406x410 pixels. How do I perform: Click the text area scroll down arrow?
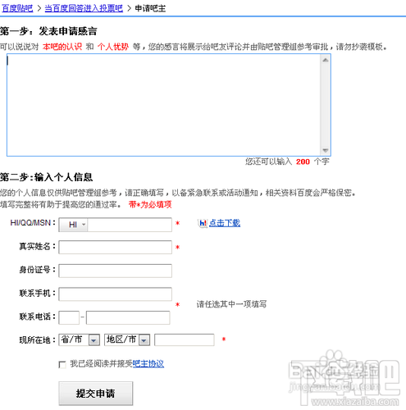pyautogui.click(x=326, y=150)
